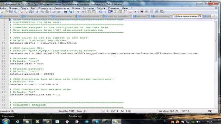Save the file using the floppy icon
This screenshot has width=221, height=124.
click(x=11, y=12)
